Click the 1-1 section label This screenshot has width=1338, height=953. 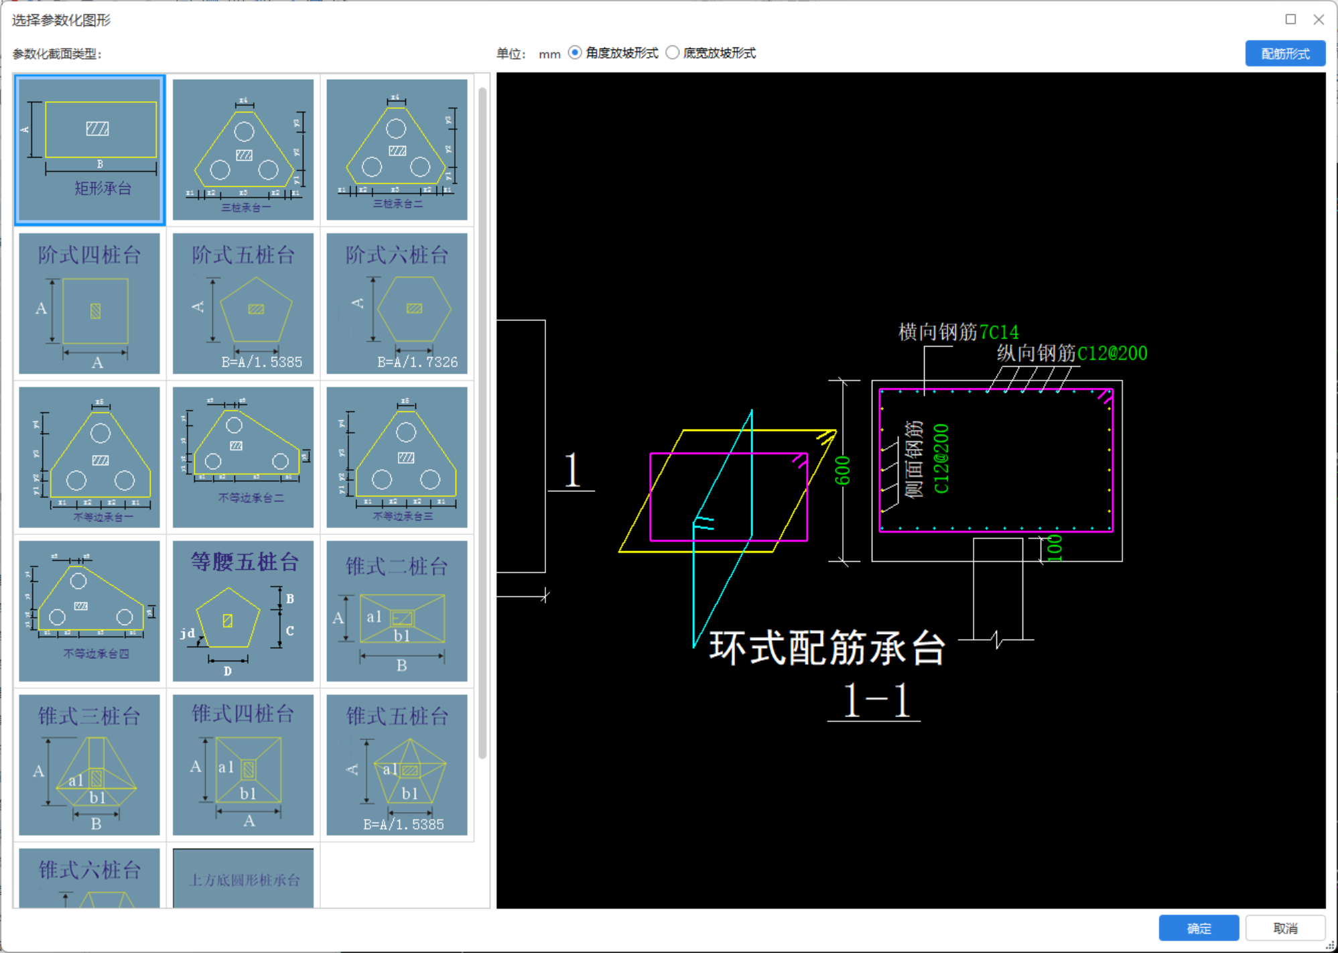pos(876,701)
